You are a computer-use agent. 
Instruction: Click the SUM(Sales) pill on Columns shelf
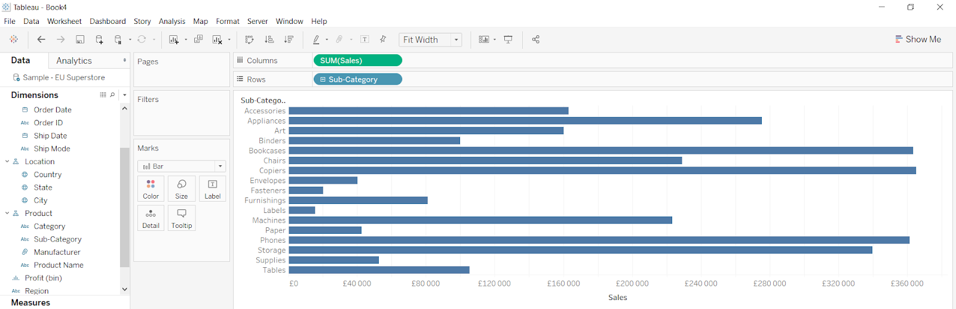(357, 60)
